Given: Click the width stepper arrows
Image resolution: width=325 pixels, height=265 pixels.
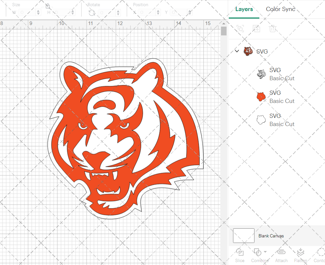Looking at the screenshot, I should pos(38,13).
